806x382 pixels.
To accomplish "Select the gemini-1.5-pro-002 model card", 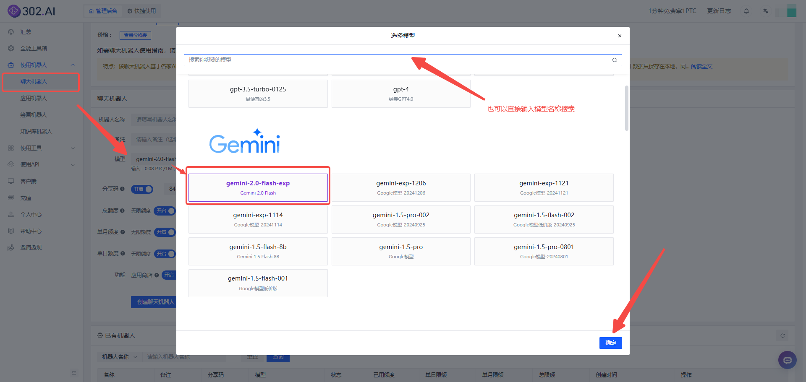I will 401,219.
